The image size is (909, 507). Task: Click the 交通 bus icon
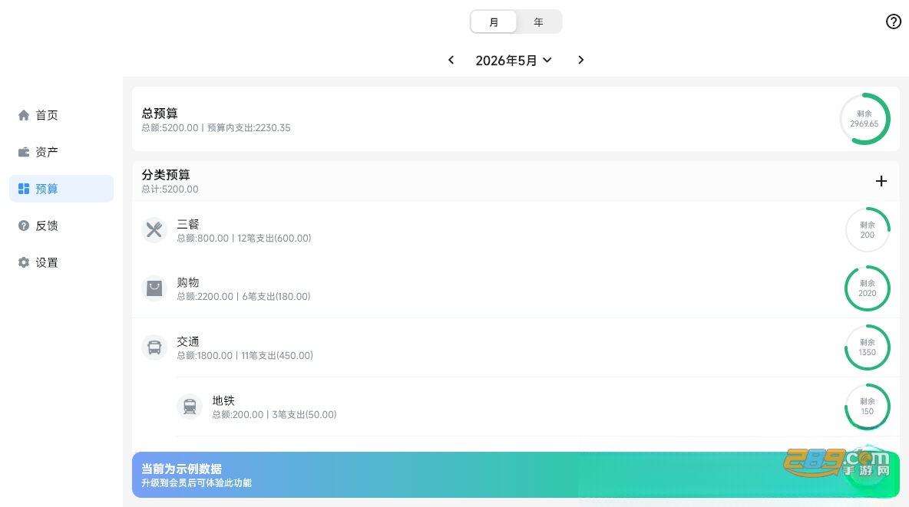(154, 347)
